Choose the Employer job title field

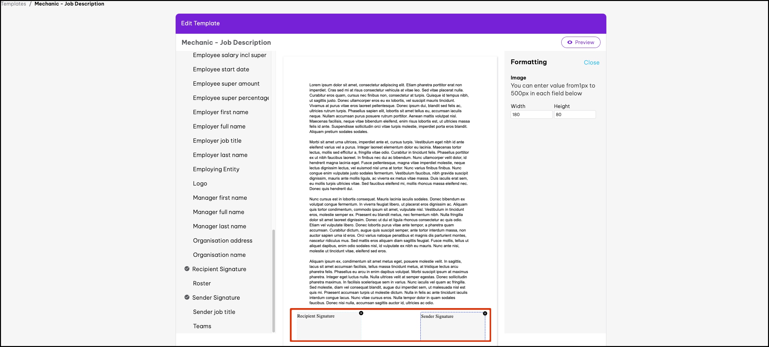click(217, 141)
